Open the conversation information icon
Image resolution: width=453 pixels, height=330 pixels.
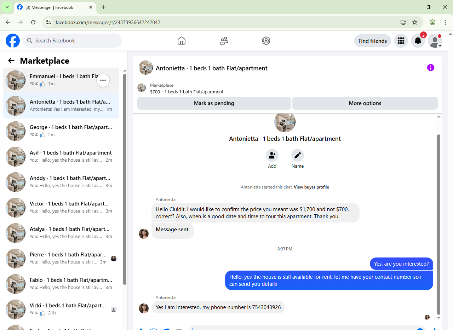coord(431,68)
